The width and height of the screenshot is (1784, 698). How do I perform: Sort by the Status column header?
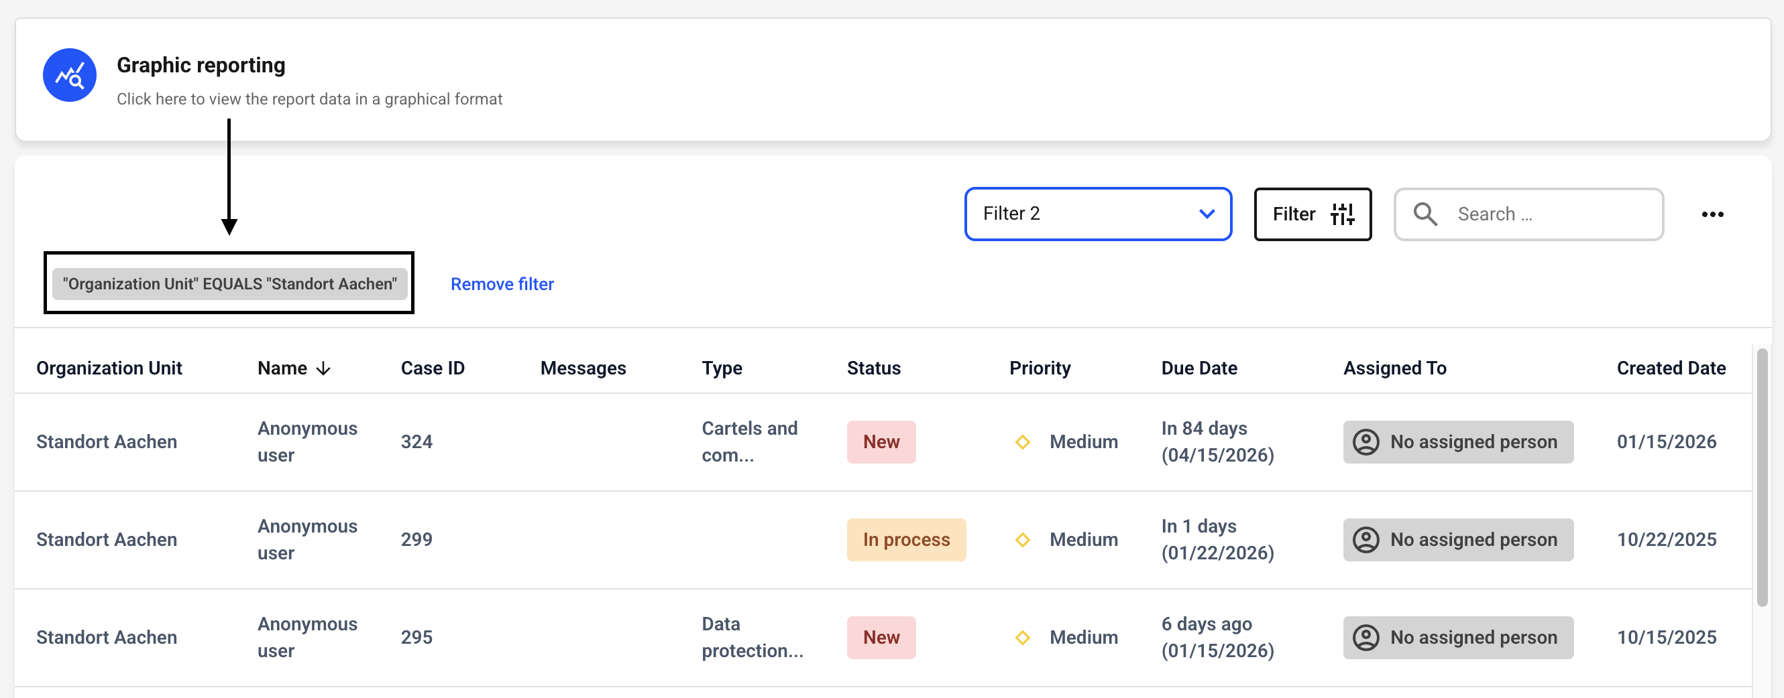(873, 368)
